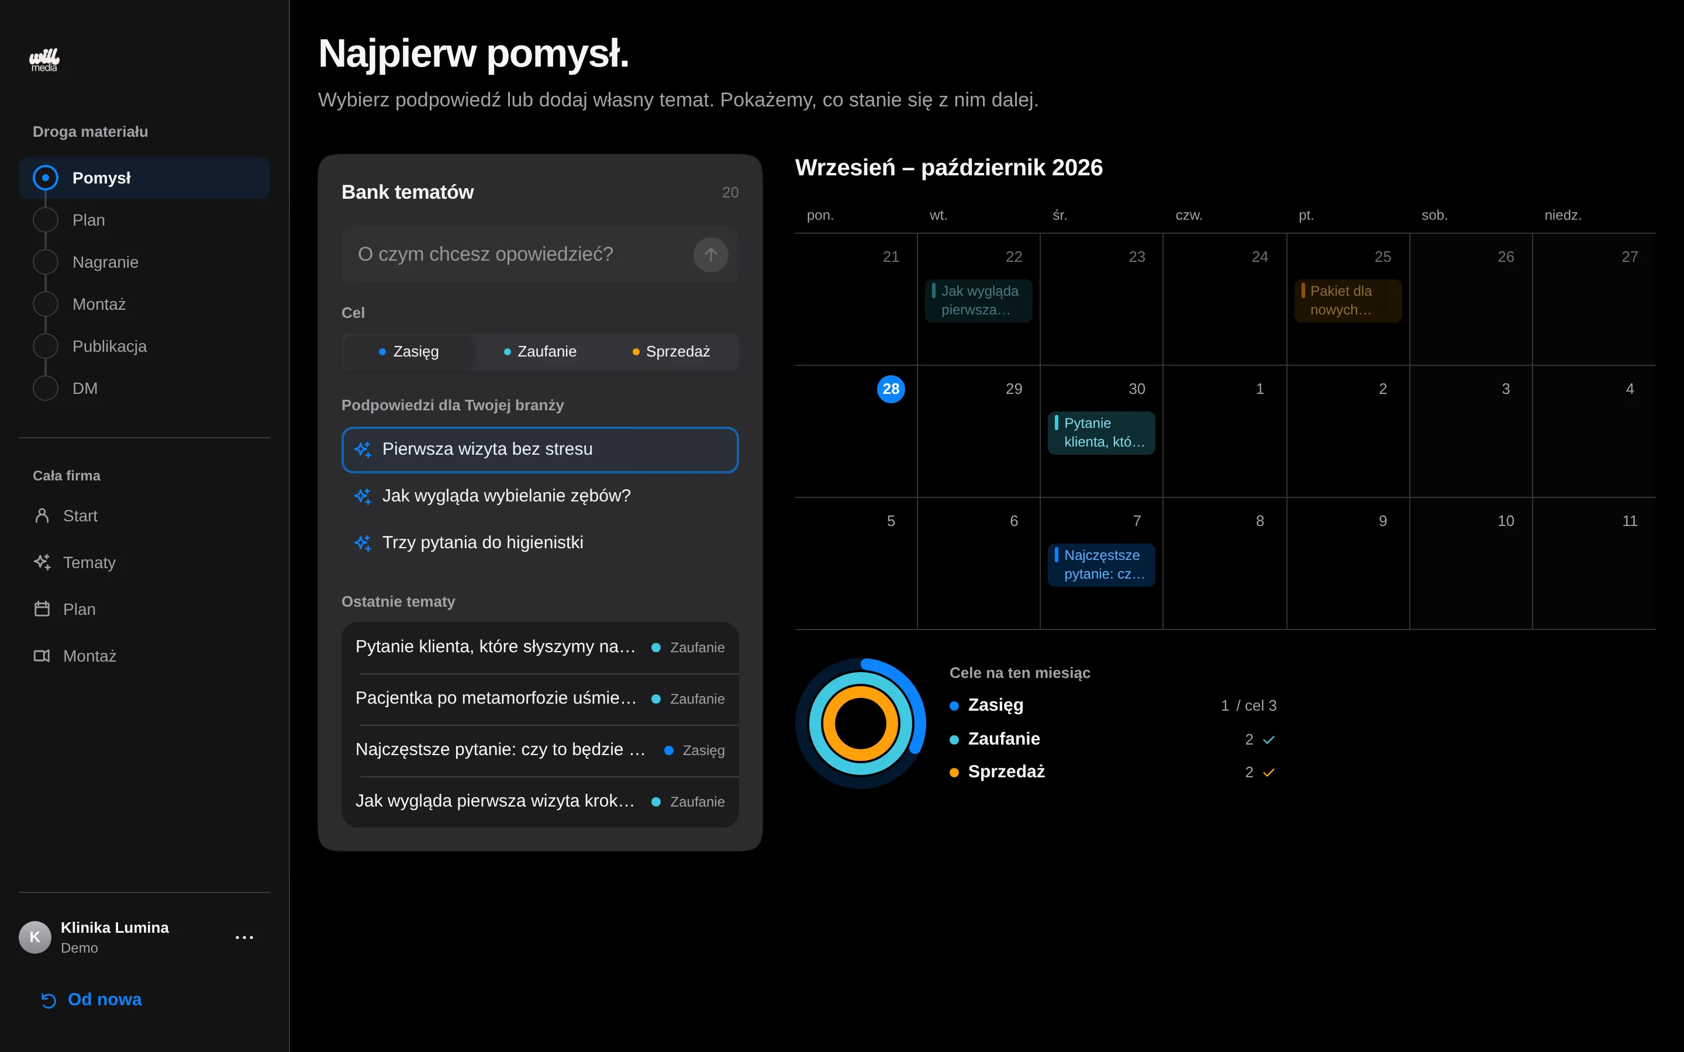This screenshot has width=1684, height=1052.
Task: Open the three-dots menu for Klinika Lumina
Action: pyautogui.click(x=244, y=937)
